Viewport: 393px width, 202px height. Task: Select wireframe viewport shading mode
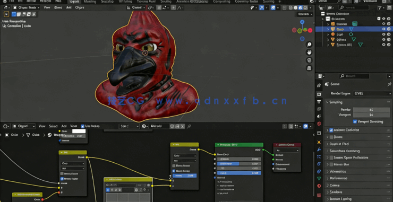click(291, 8)
